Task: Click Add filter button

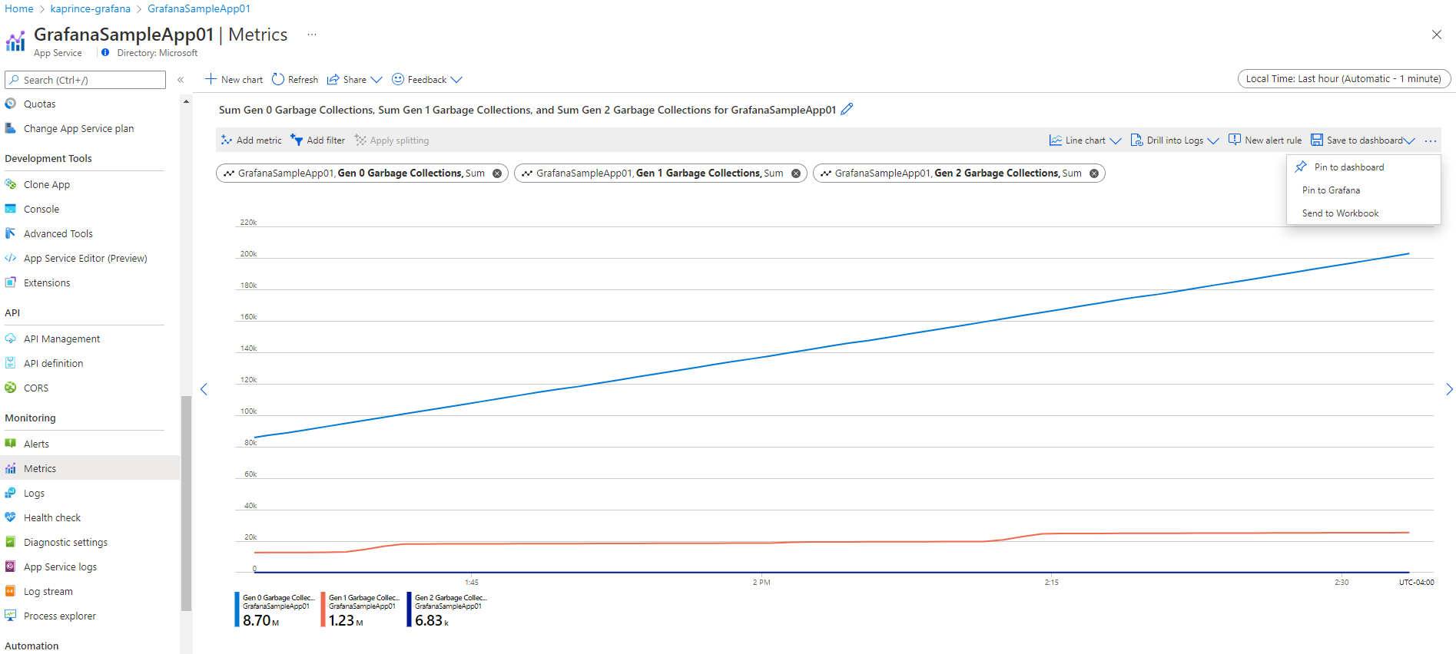Action: point(317,140)
